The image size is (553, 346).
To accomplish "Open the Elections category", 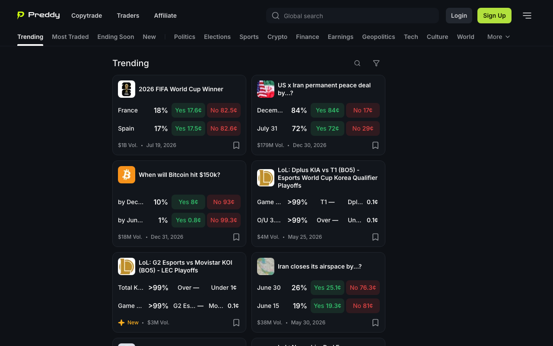I will pyautogui.click(x=217, y=37).
